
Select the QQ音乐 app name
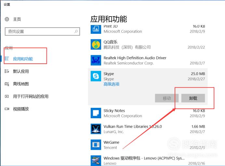(111, 42)
